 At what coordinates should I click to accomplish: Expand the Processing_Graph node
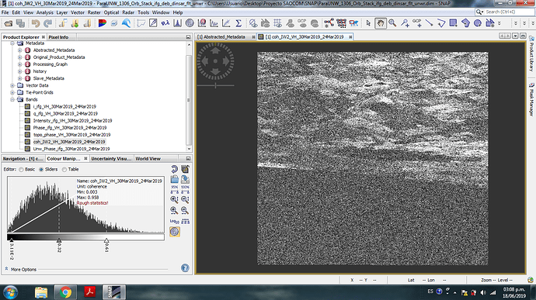pos(20,64)
